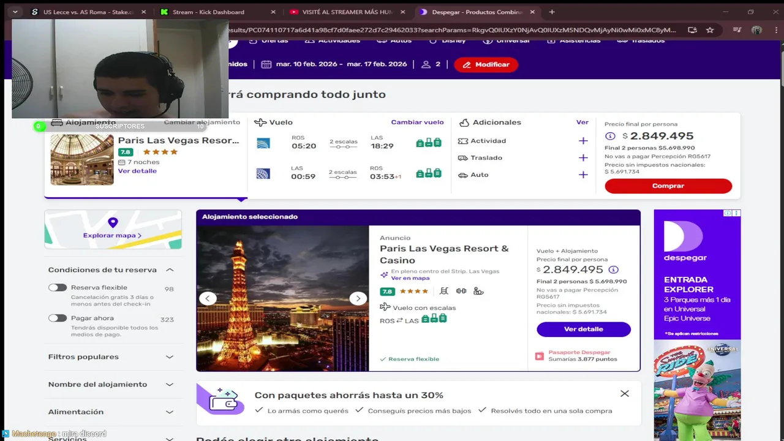Add Actividad with its plus icon
784x441 pixels.
click(x=583, y=141)
